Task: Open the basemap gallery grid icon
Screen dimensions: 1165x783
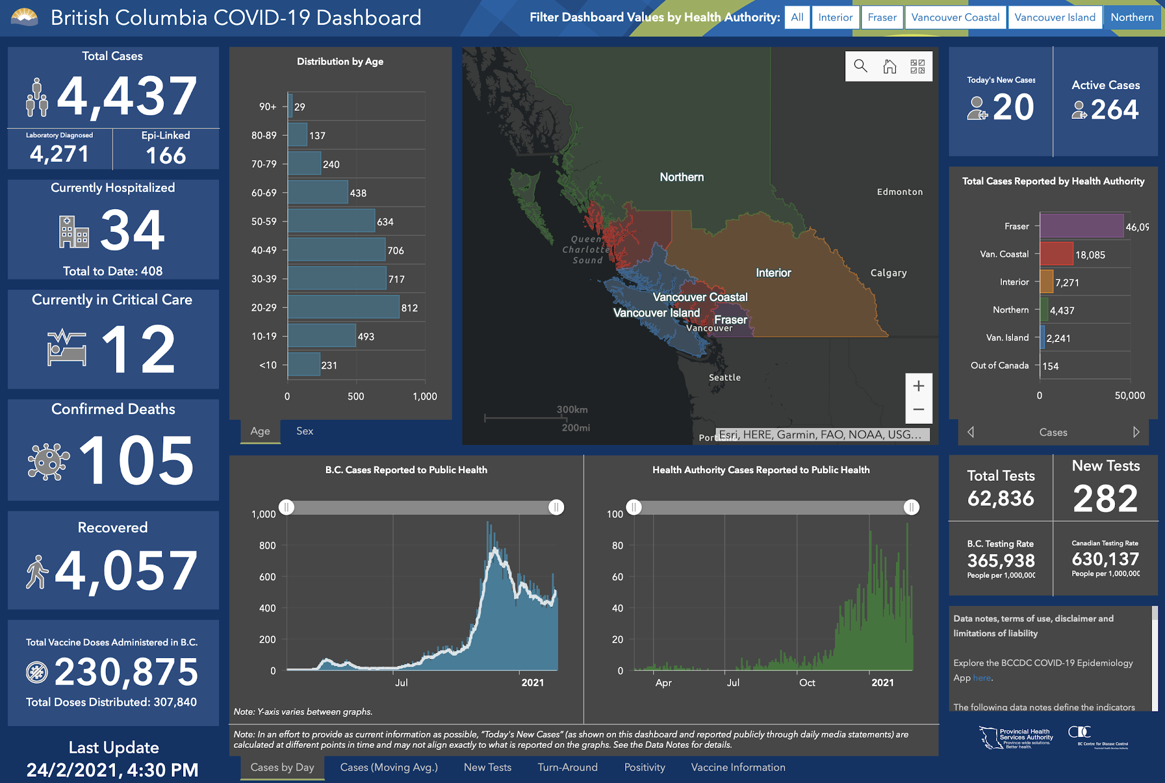Action: tap(918, 66)
